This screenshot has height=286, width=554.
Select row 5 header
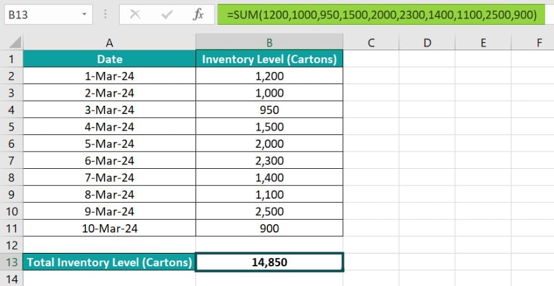(x=11, y=127)
